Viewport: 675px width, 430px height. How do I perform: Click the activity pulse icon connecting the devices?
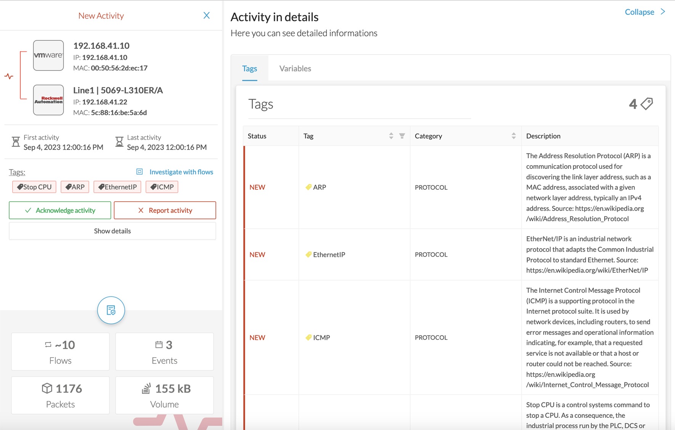click(x=8, y=76)
